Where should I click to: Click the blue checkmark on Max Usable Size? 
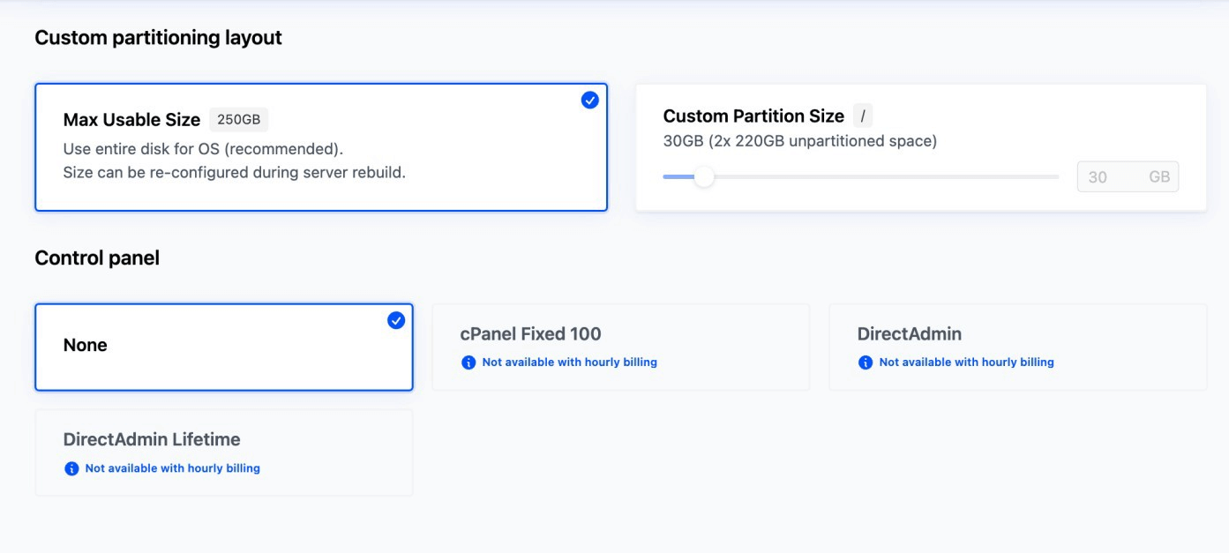pos(589,101)
